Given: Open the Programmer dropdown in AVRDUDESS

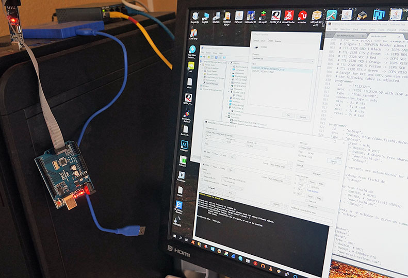Looking at the screenshot, I should 250,139.
